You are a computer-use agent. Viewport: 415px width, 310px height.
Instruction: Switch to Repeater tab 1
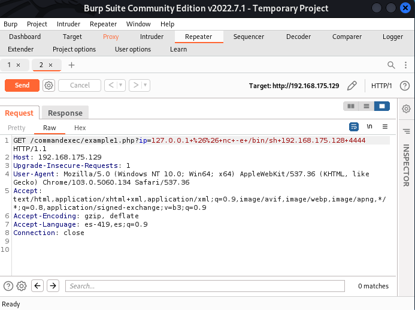tap(9, 65)
